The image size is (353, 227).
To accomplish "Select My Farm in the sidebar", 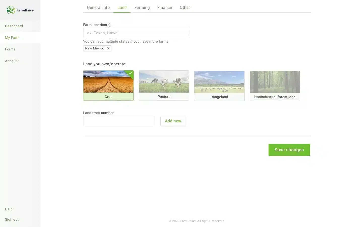I will coord(20,38).
